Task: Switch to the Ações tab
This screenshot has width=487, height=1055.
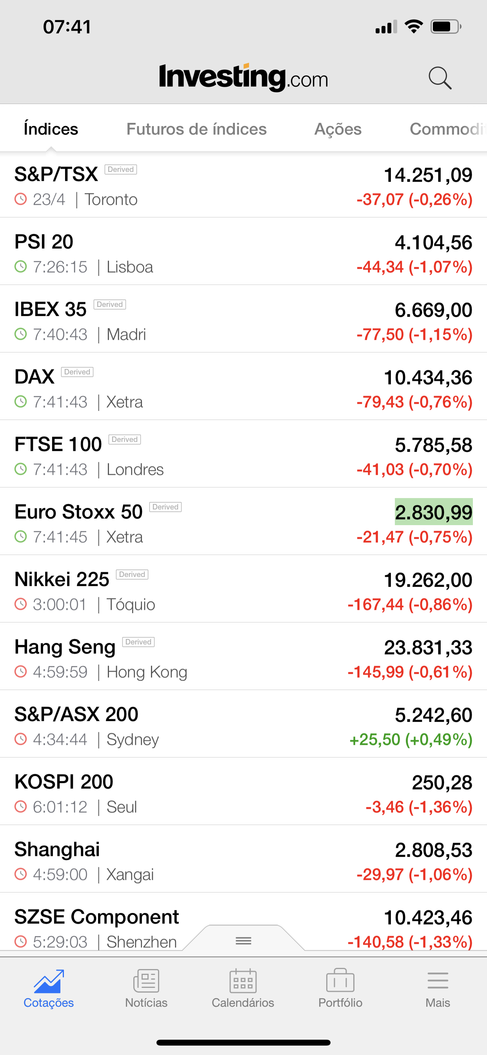Action: tap(338, 129)
